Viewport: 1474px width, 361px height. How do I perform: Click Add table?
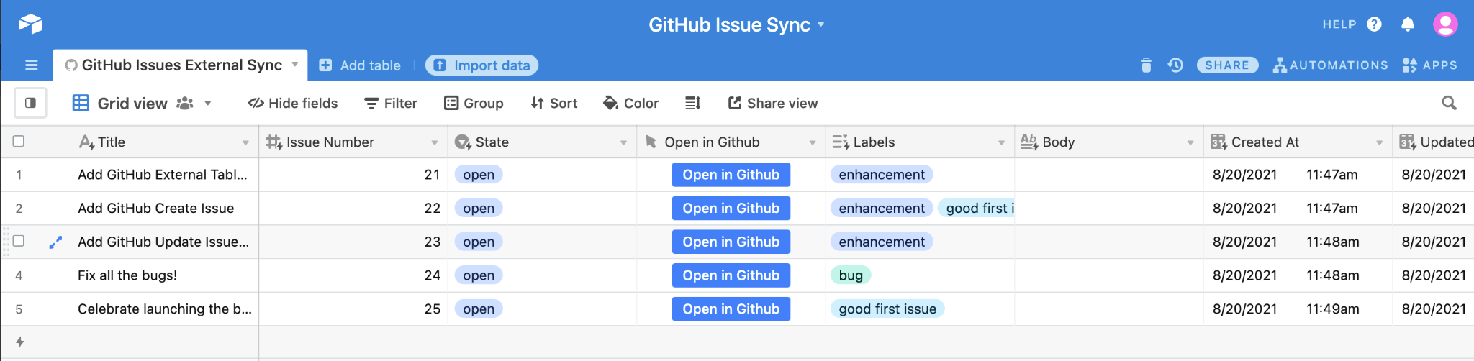[x=360, y=65]
